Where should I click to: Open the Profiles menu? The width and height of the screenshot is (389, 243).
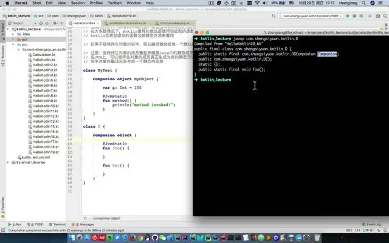click(96, 3)
